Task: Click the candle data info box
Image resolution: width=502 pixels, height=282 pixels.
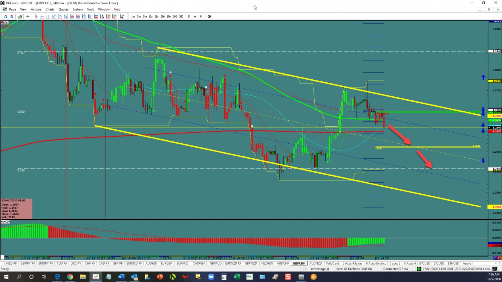Action: (x=17, y=209)
